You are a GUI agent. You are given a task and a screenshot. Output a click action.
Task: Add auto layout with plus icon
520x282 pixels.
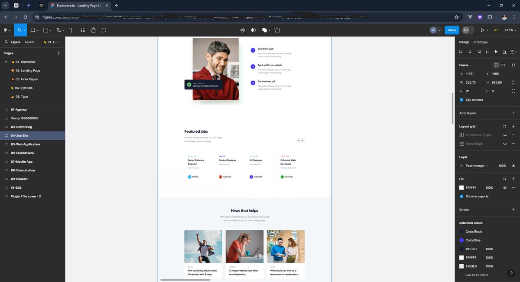pos(513,113)
